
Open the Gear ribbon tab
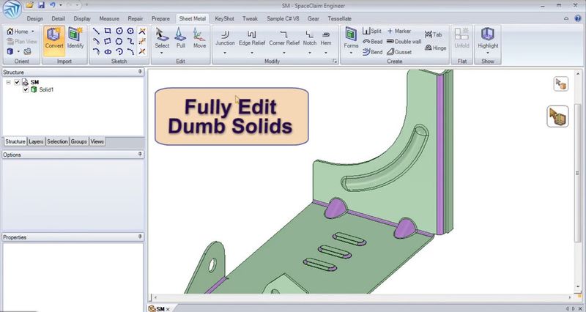click(x=314, y=18)
